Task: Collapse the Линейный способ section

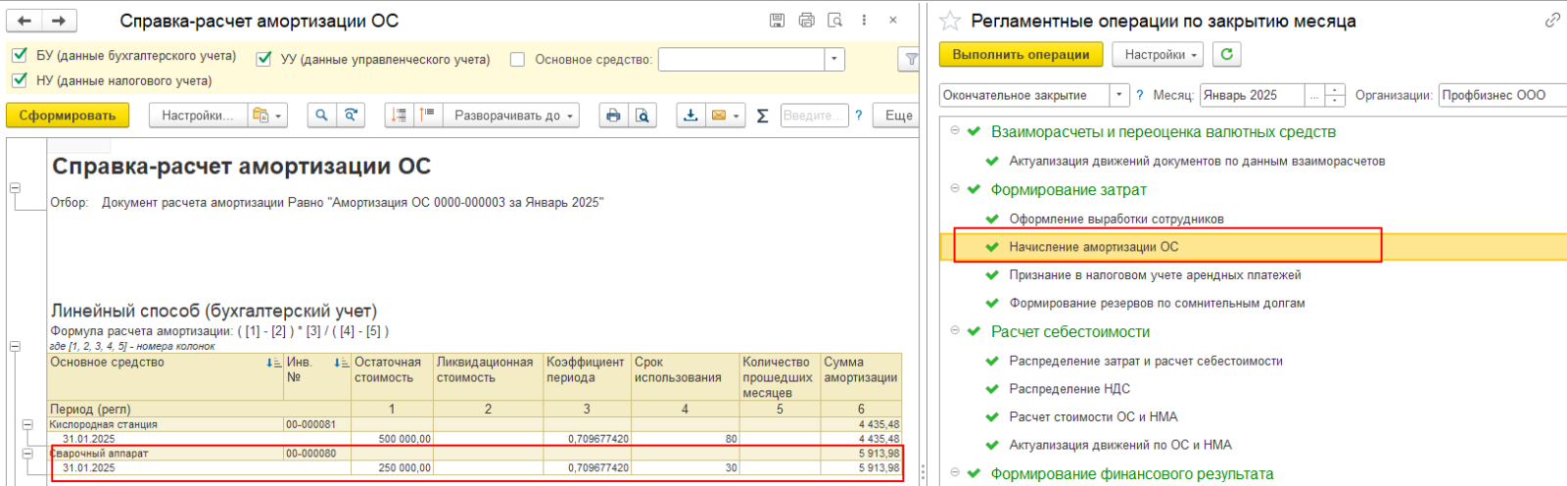Action: pos(15,346)
